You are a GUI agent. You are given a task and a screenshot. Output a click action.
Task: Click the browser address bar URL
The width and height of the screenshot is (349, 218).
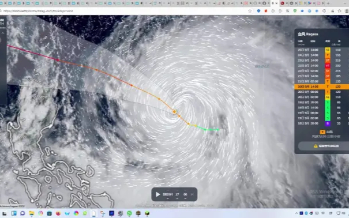pyautogui.click(x=38, y=11)
